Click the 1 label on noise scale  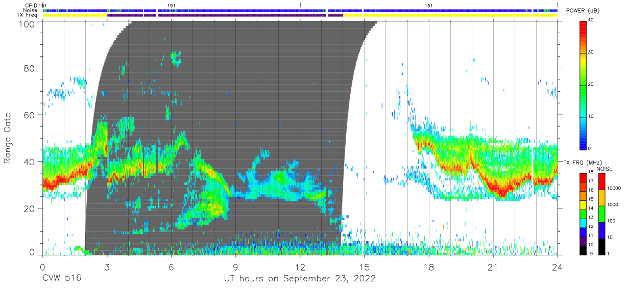click(x=607, y=253)
